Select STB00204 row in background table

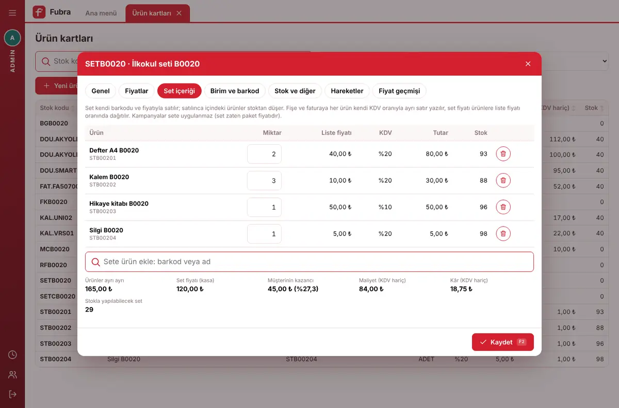(x=322, y=359)
